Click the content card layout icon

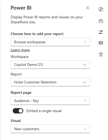pyautogui.click(x=101, y=43)
